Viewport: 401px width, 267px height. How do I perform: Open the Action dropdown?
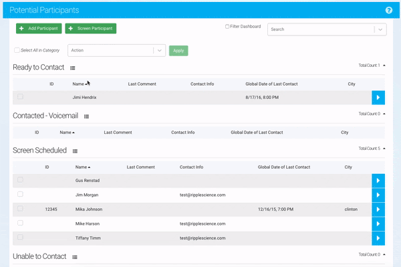click(x=116, y=50)
